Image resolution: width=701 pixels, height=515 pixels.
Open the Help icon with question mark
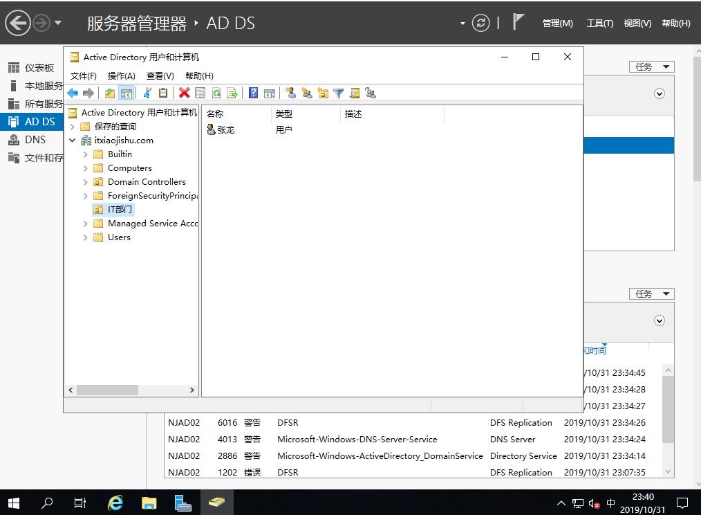[x=253, y=93]
